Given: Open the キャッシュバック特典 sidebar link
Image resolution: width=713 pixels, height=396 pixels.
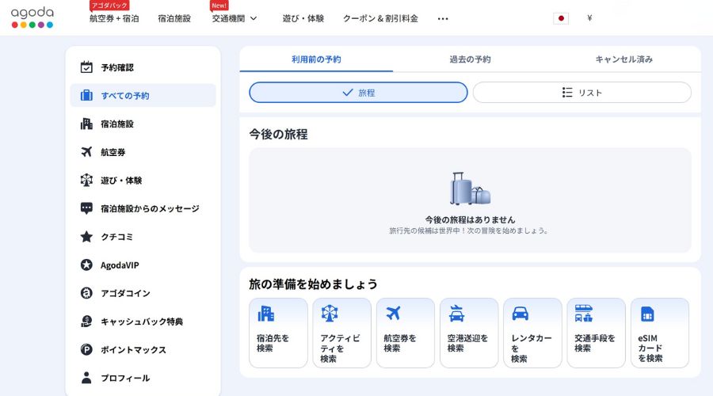Looking at the screenshot, I should click(x=143, y=322).
